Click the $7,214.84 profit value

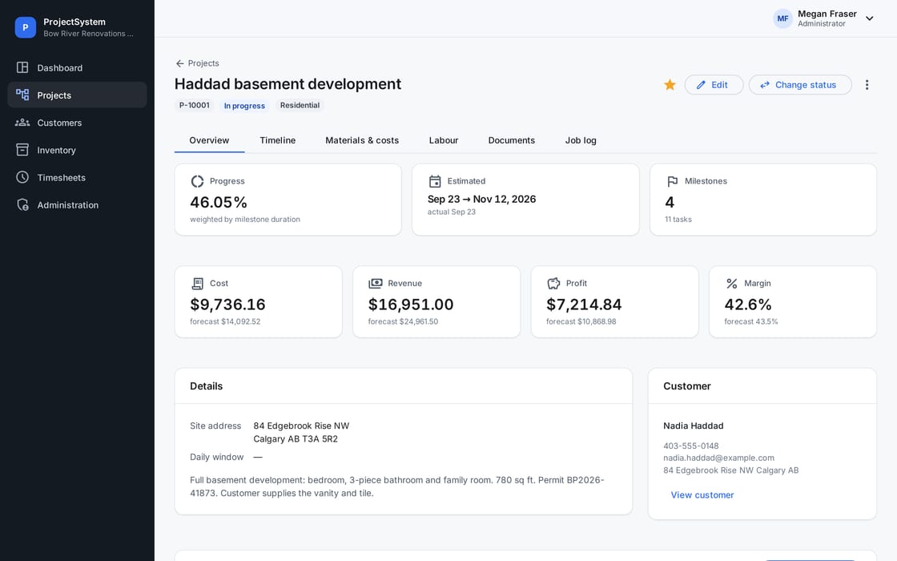coord(584,305)
